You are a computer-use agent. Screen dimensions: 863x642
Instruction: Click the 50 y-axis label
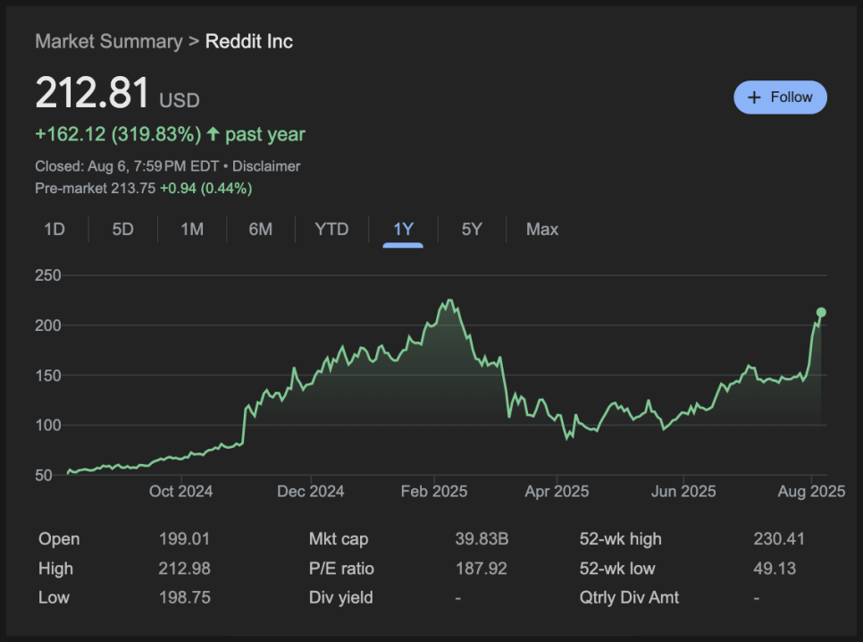click(44, 475)
